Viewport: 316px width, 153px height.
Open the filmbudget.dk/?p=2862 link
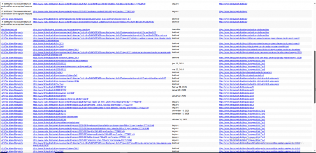coord(48,151)
